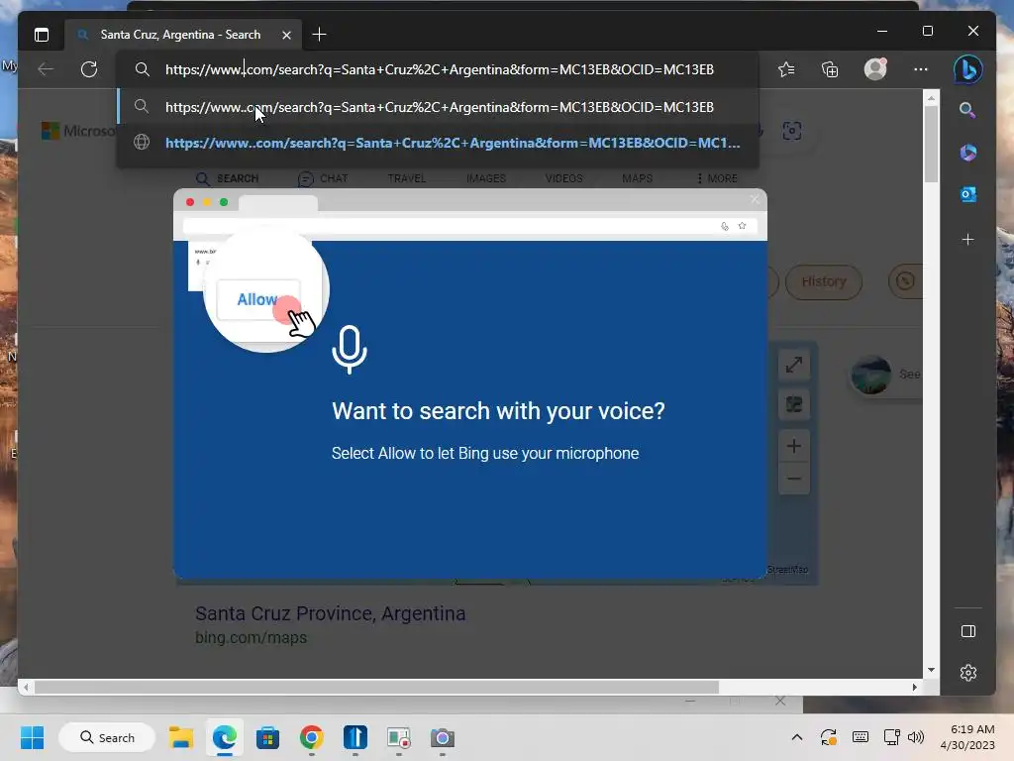Switch to the CHAT tab

coord(323,178)
